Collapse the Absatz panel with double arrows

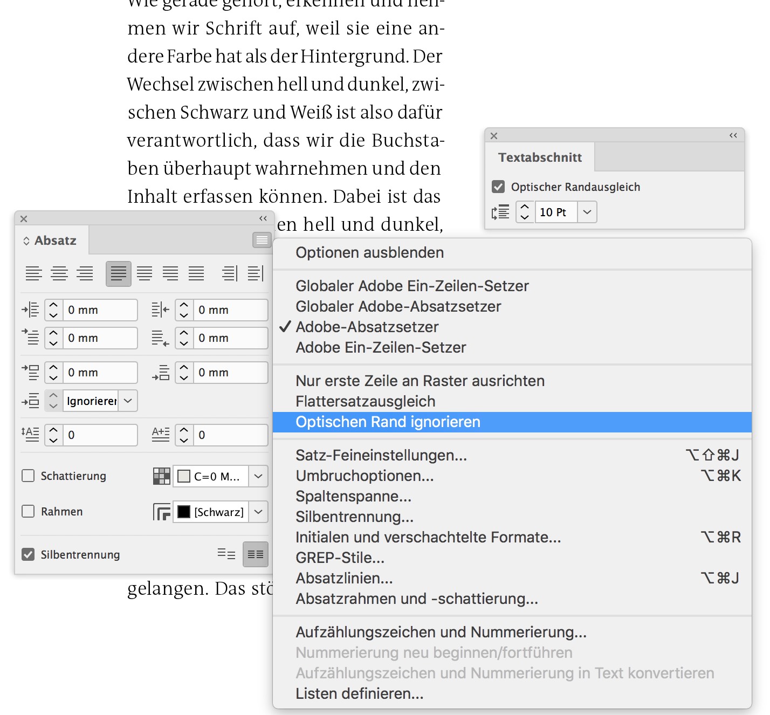[x=263, y=218]
